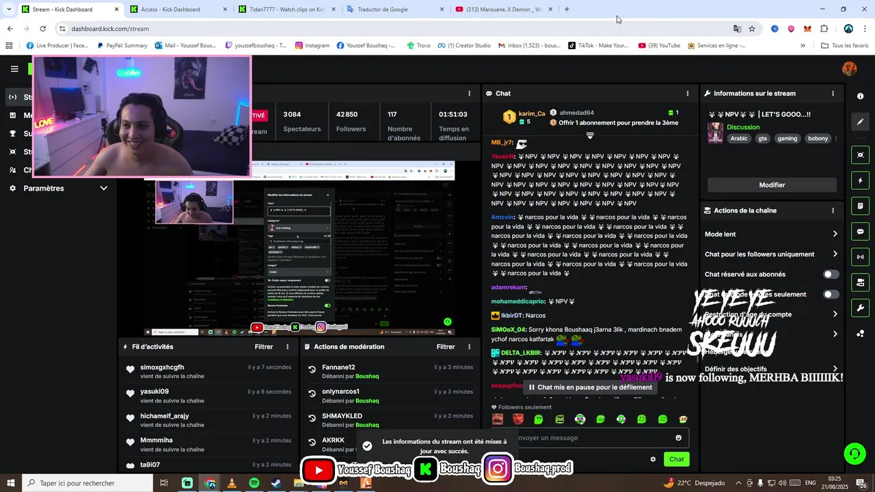Click the gaming tag chip
This screenshot has height=492, width=875.
(787, 139)
